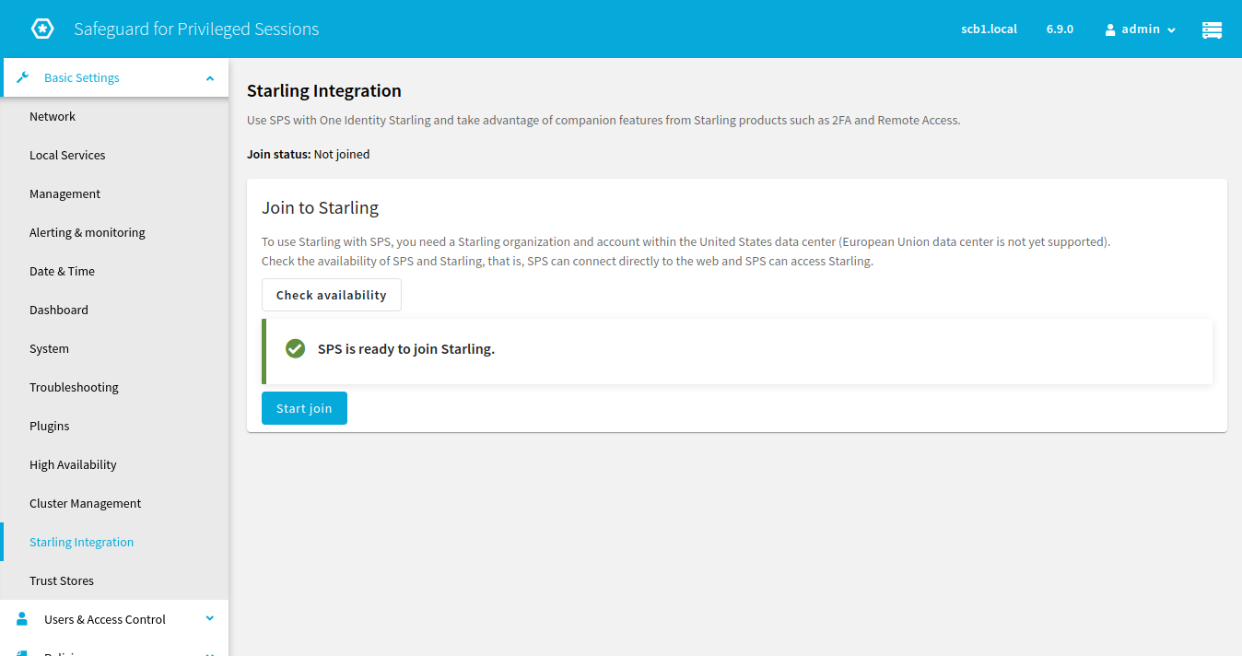
Task: Click the admin username label
Action: click(x=1141, y=29)
